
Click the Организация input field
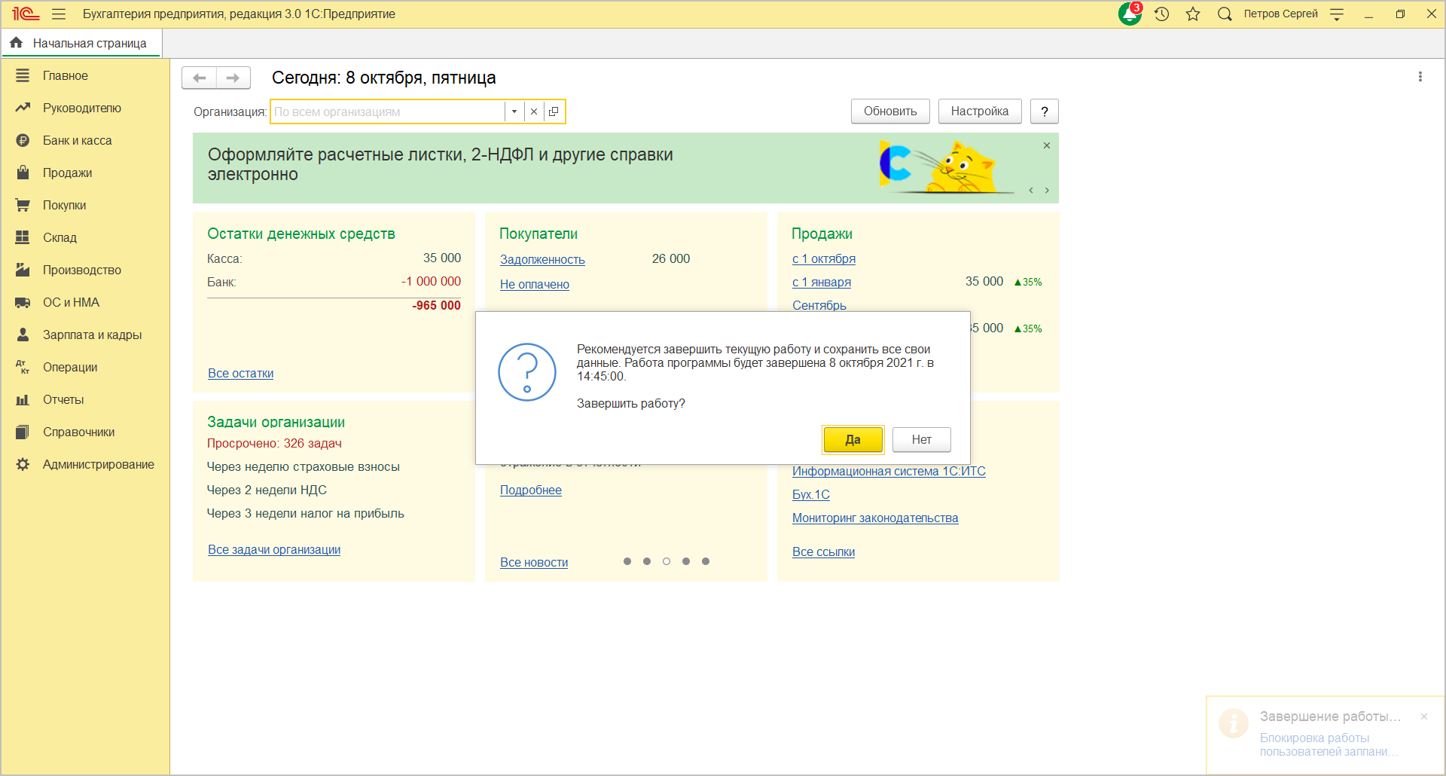[388, 112]
